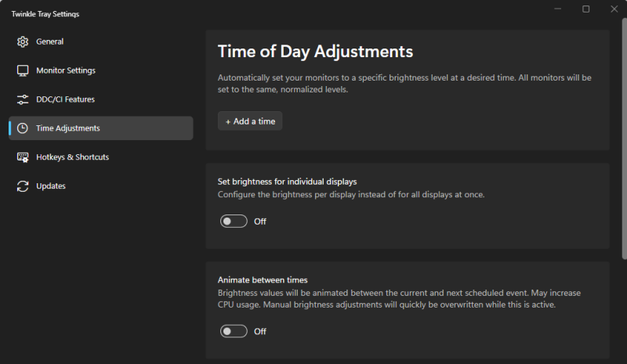
Task: Click the DDC/CI Features sliders icon
Action: [x=23, y=99]
